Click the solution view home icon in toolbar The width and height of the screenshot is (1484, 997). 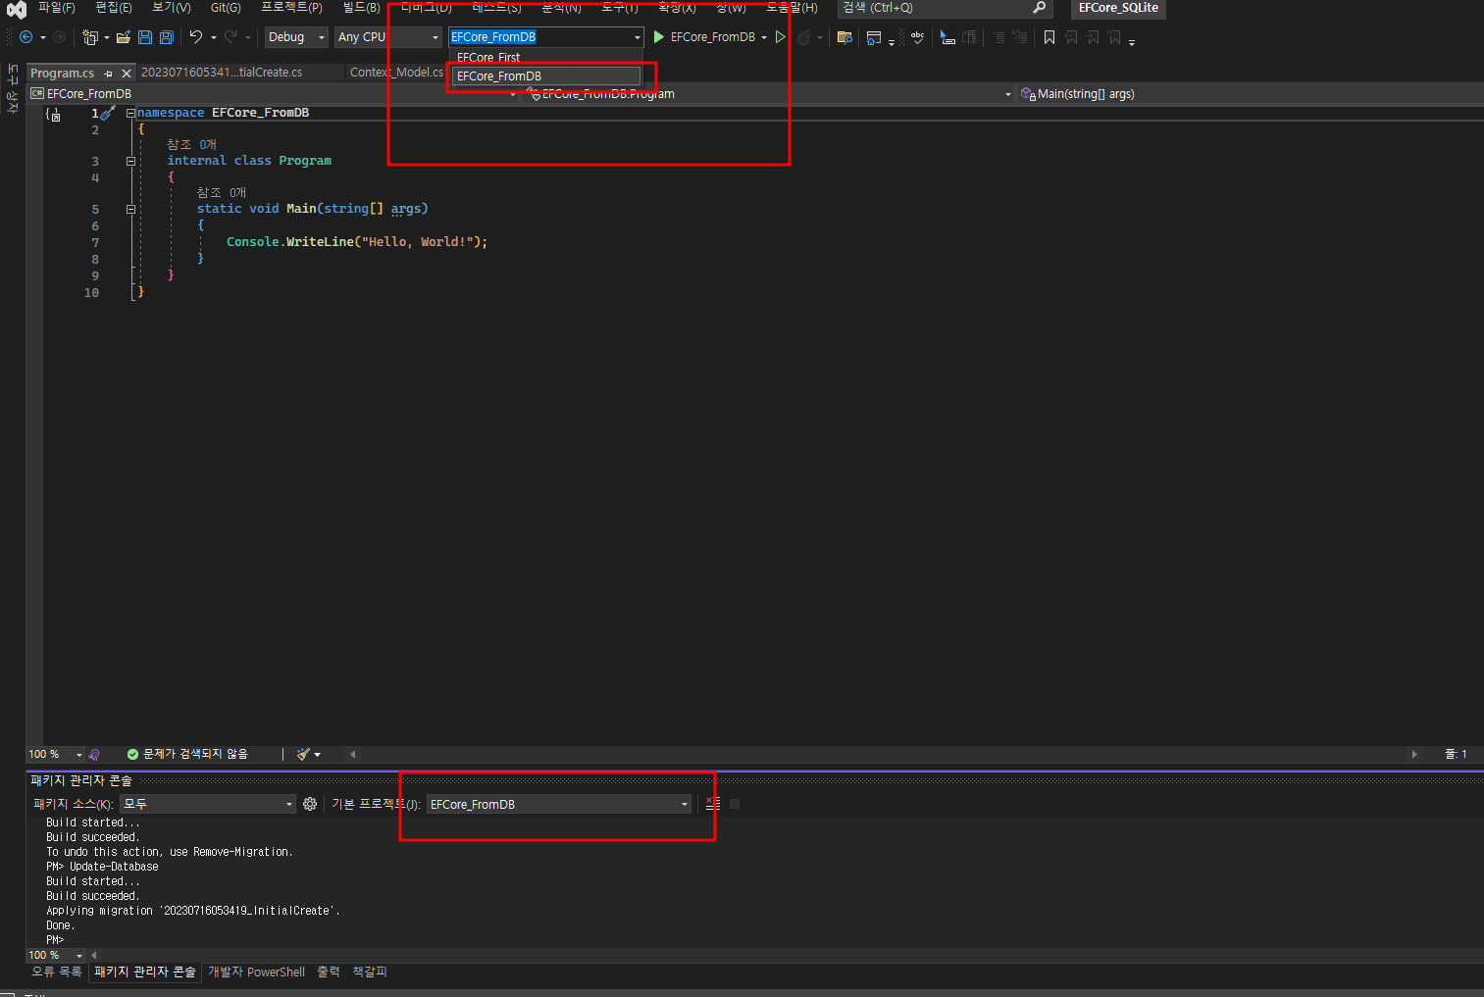click(x=874, y=37)
